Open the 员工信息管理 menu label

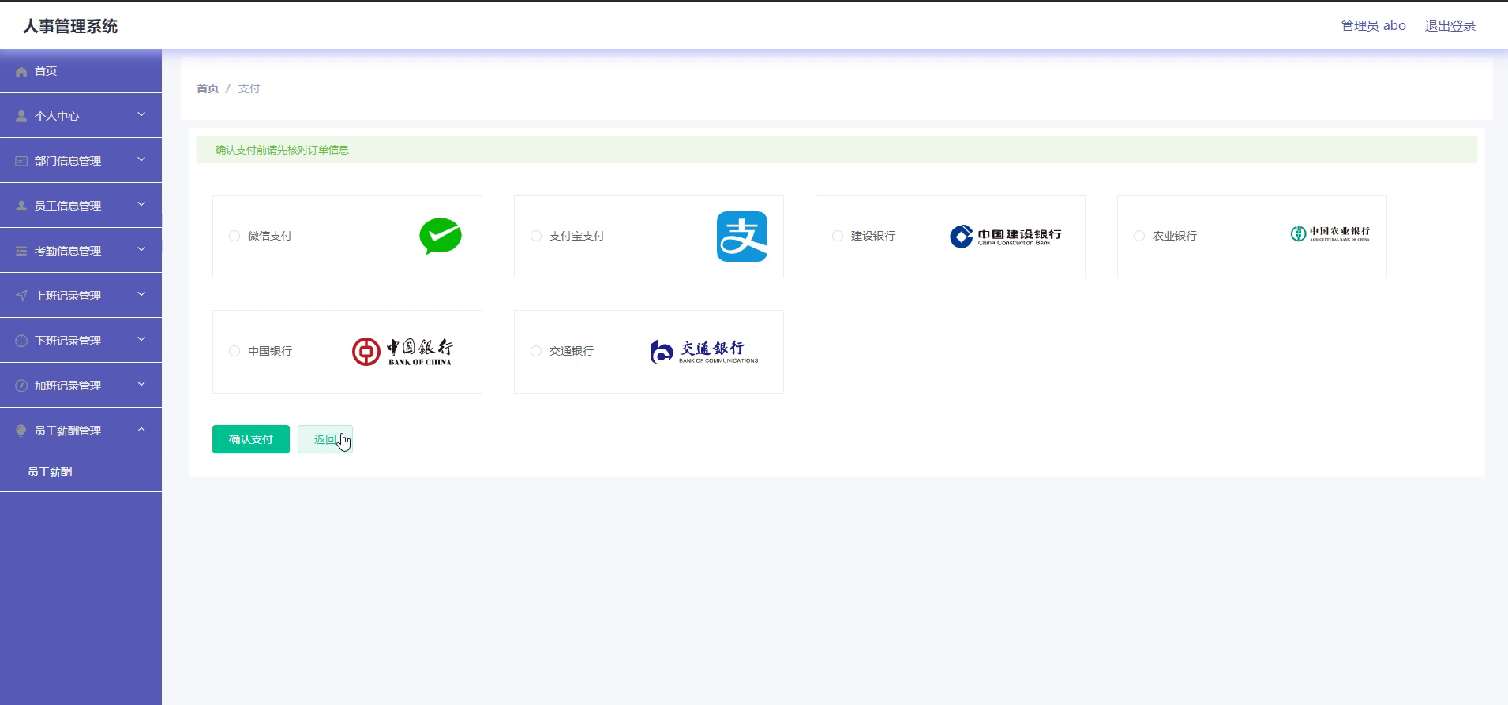[68, 206]
